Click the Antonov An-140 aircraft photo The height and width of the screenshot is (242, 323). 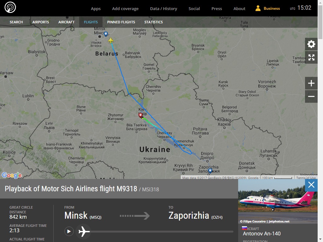[x=278, y=201]
